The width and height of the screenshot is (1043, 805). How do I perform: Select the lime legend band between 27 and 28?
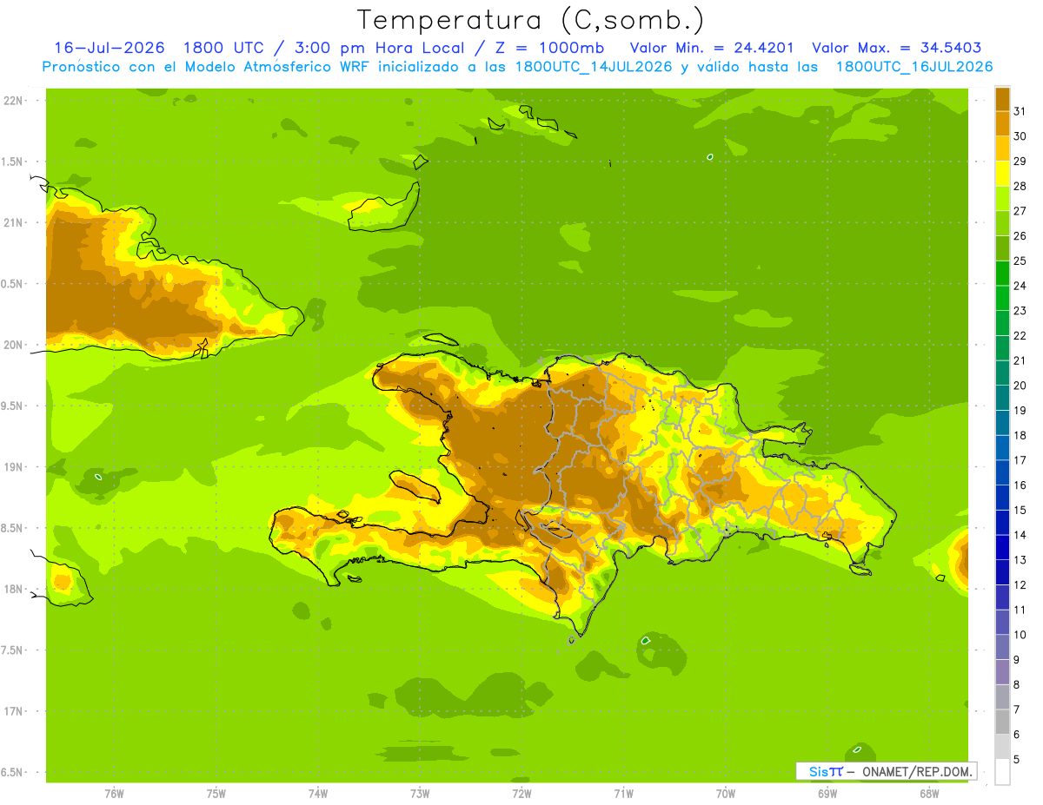1002,198
